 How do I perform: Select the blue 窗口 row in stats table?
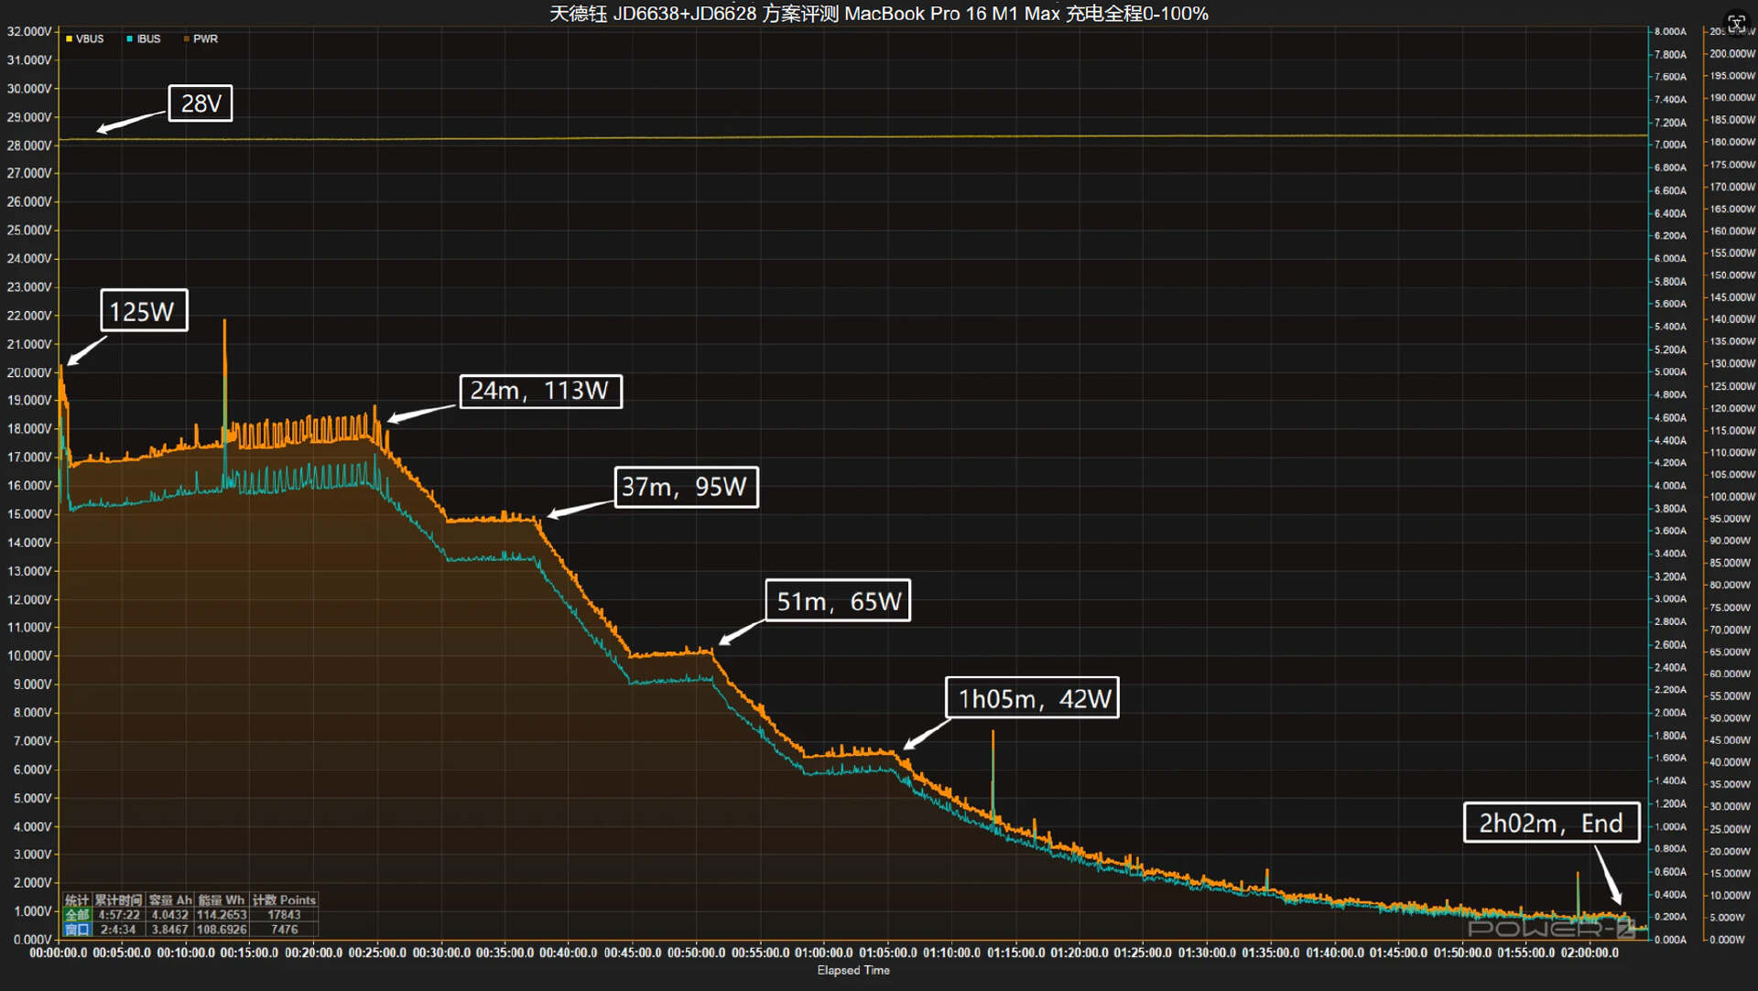click(x=77, y=929)
